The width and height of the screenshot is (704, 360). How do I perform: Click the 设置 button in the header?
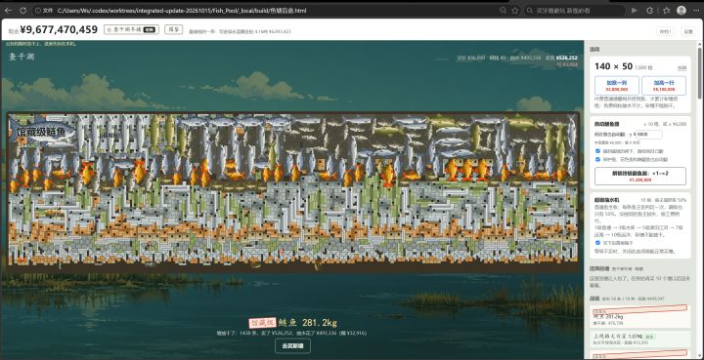click(x=688, y=31)
